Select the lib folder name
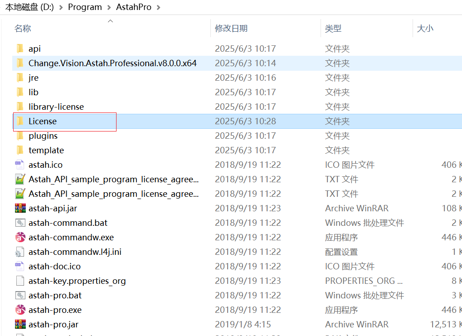Image resolution: width=462 pixels, height=336 pixels. 33,92
